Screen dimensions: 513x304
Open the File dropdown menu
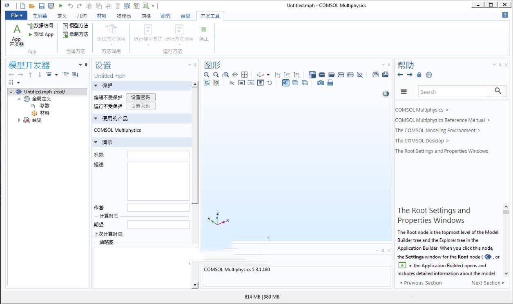point(17,16)
